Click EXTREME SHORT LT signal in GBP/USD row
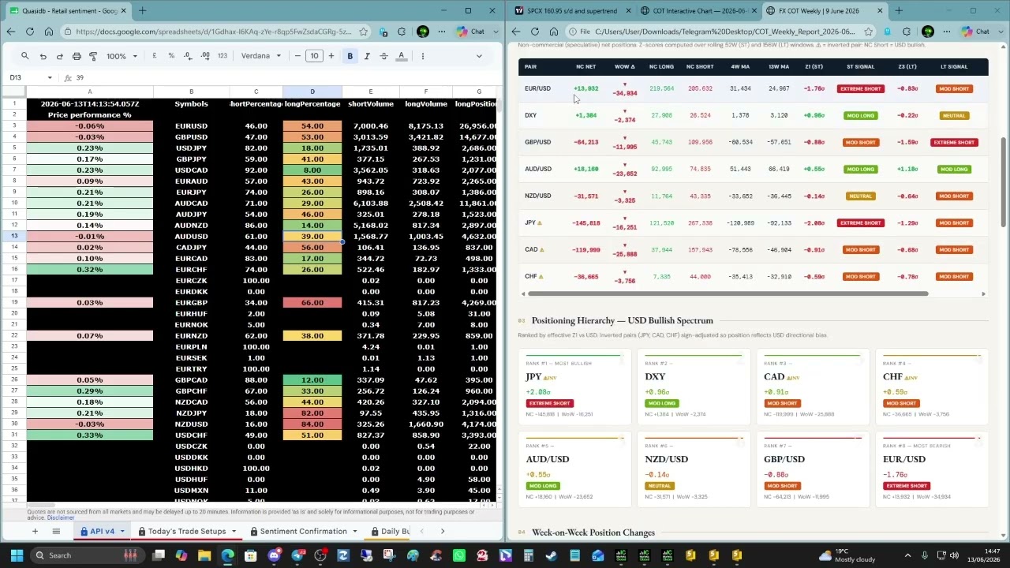 pyautogui.click(x=954, y=142)
